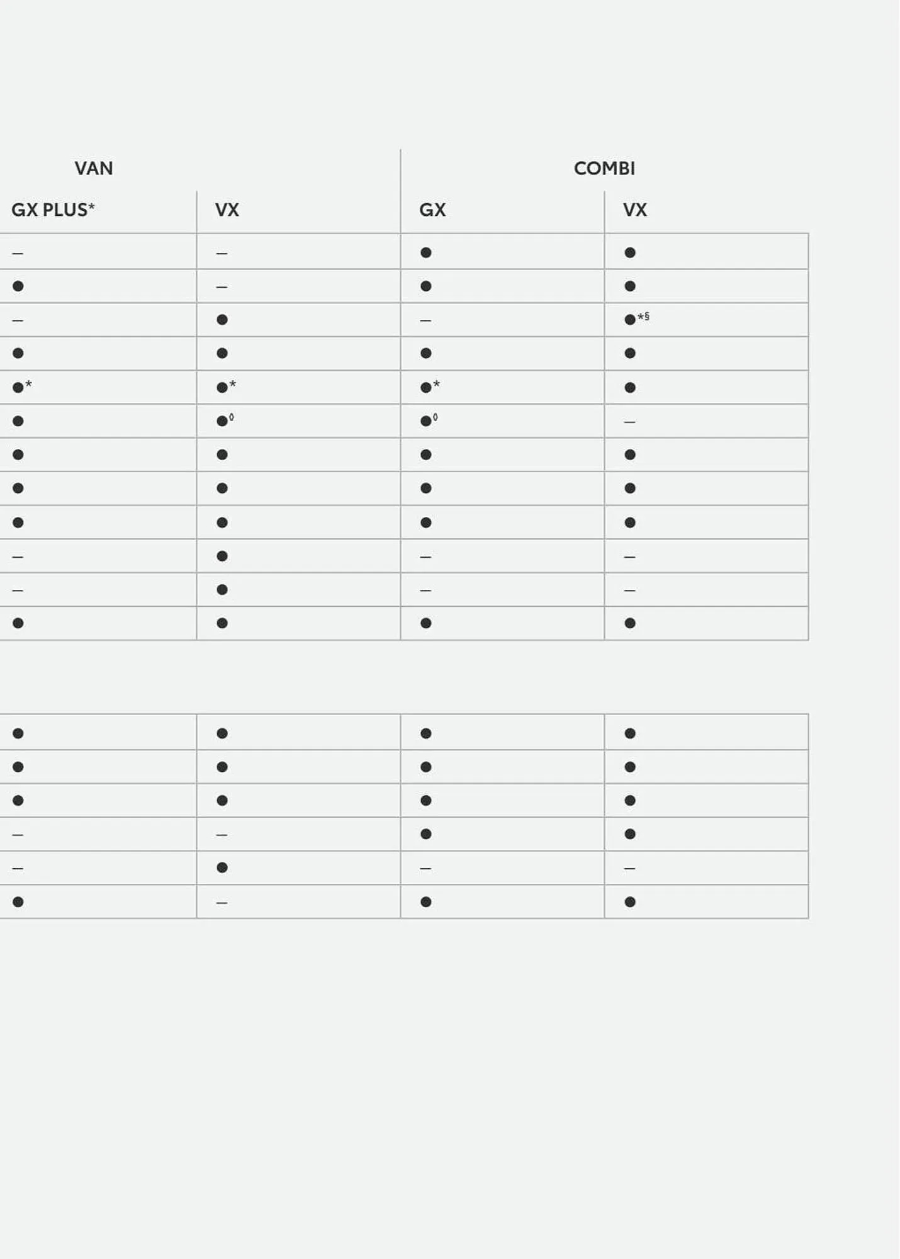Viewport: 900px width, 1259px height.
Task: Click the COMBI group heading
Action: pos(604,169)
